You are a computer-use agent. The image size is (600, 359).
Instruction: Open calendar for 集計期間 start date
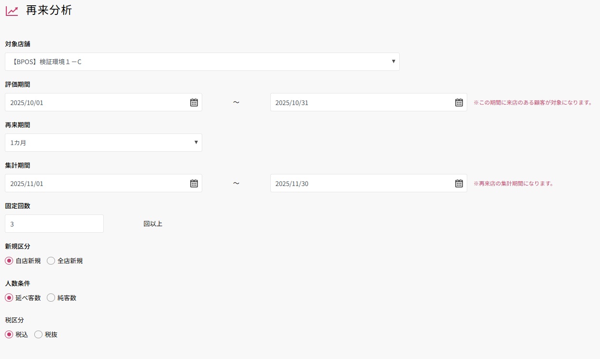pos(194,183)
